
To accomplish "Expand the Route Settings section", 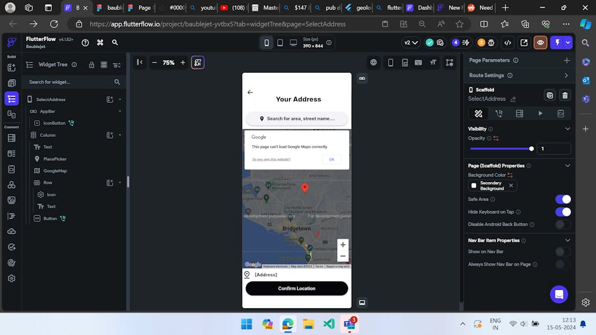I will tap(566, 76).
